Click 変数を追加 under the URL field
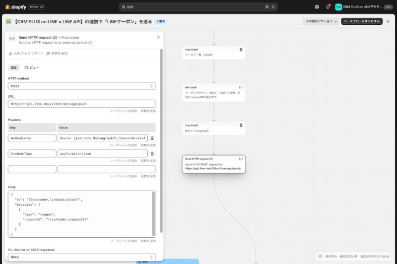397x264 pixels. coord(148,111)
